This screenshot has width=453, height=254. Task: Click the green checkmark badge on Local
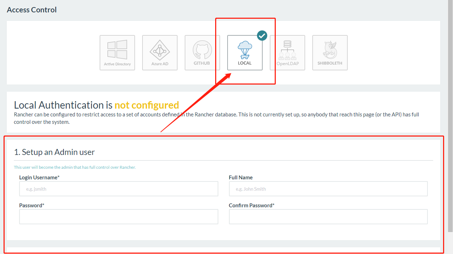click(262, 35)
